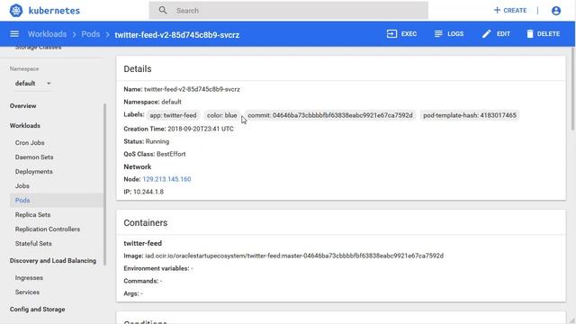Image resolution: width=576 pixels, height=324 pixels.
Task: Click the EDIT pencil button
Action: (x=496, y=34)
